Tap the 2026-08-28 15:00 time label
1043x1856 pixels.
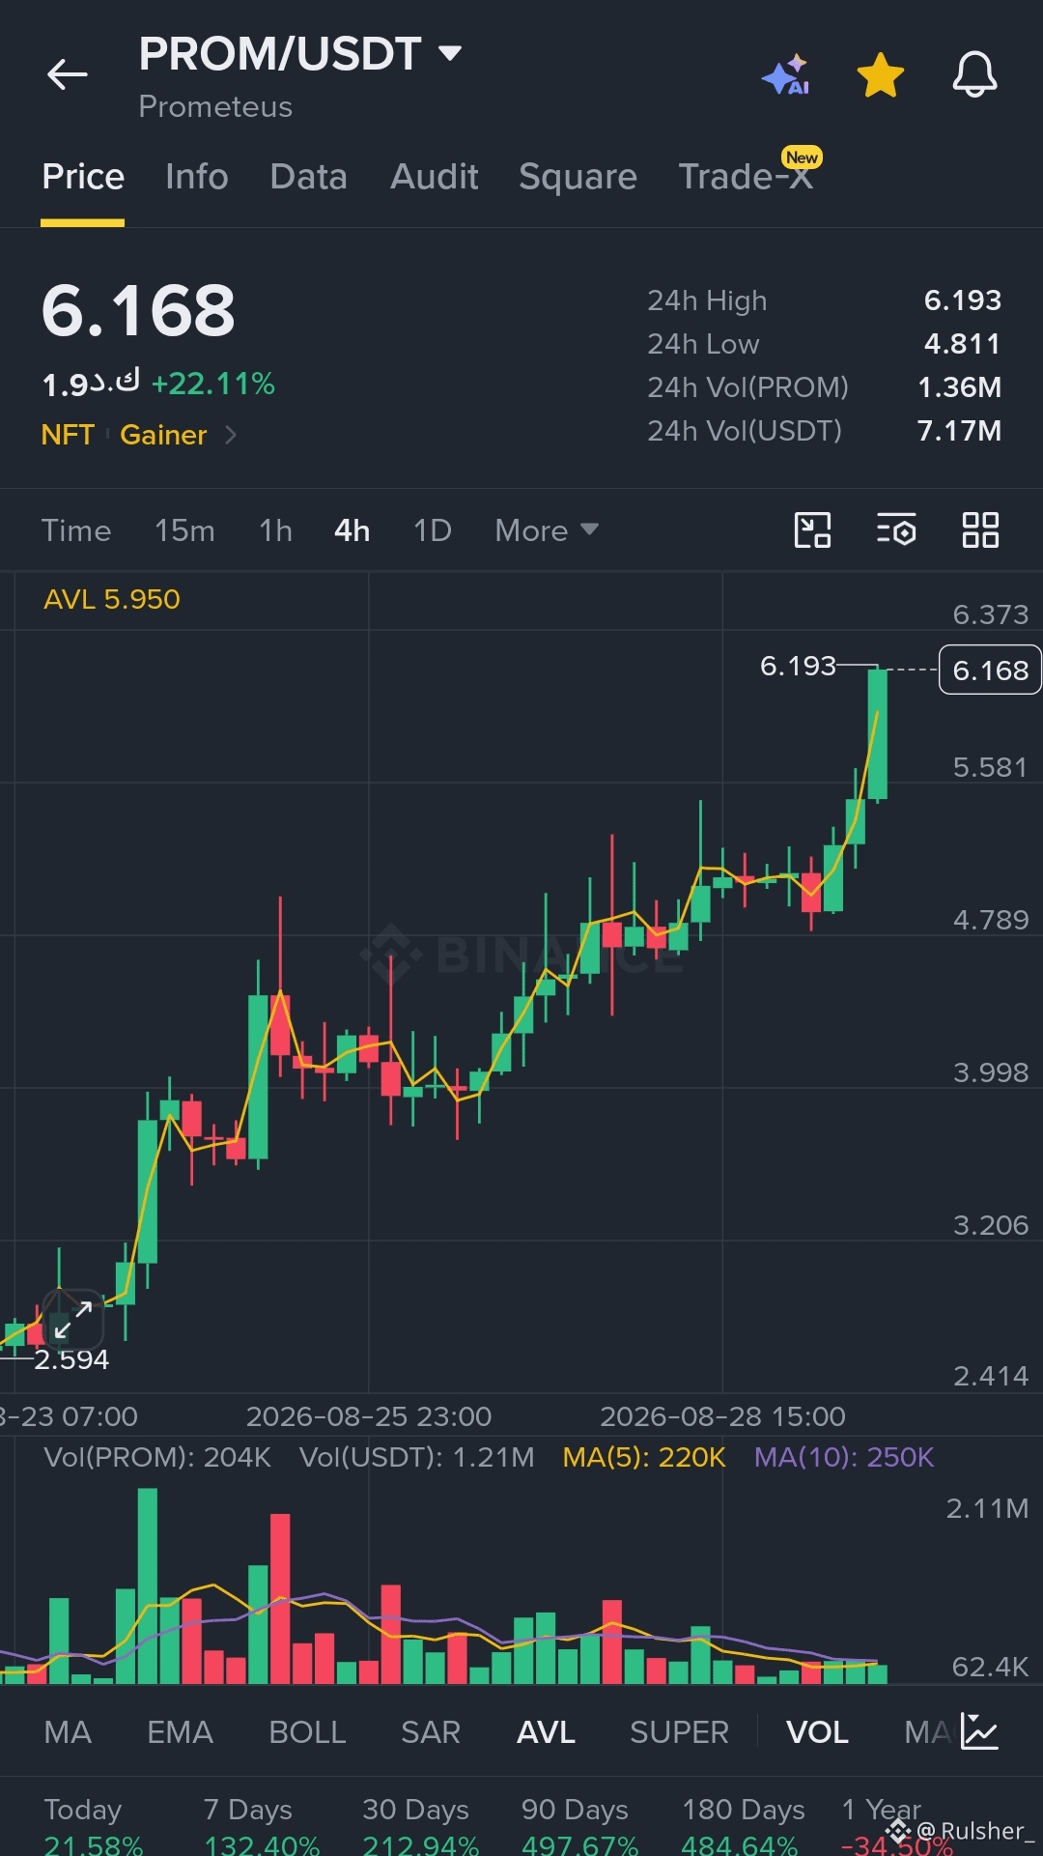[x=722, y=1416]
